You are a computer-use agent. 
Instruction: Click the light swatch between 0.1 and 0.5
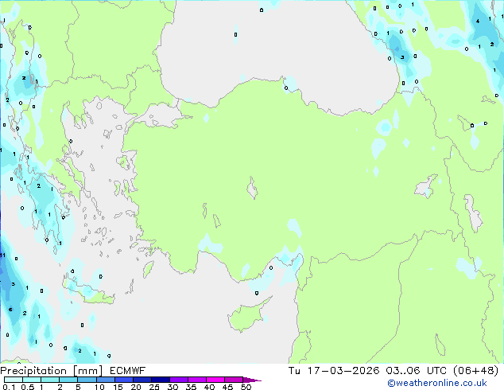coord(14,380)
